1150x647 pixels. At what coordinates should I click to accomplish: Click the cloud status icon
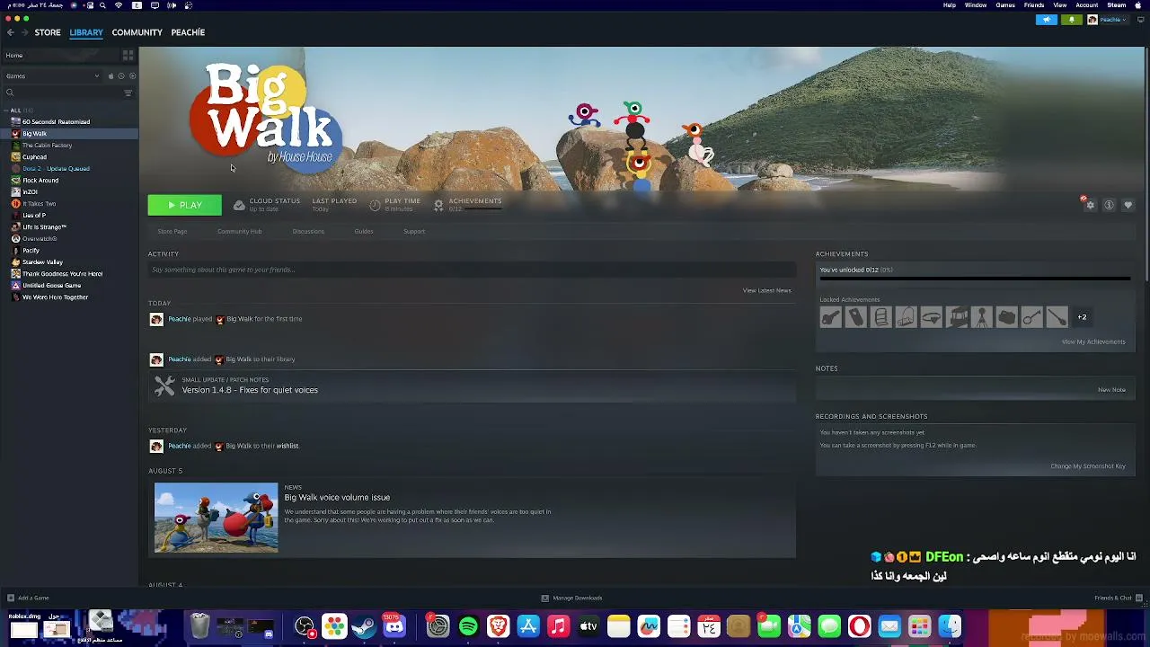(239, 206)
